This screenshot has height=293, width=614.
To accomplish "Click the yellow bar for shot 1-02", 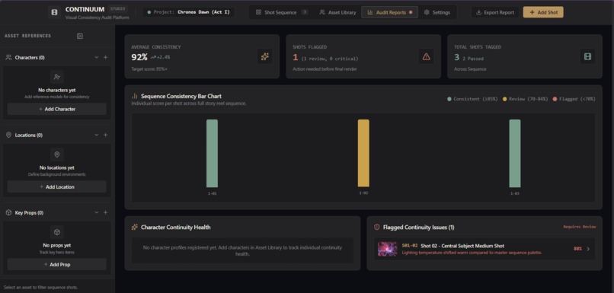I will click(363, 153).
